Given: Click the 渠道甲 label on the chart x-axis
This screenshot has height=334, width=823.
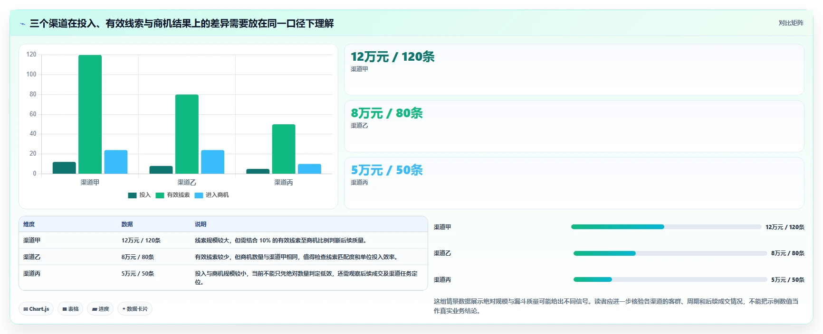Looking at the screenshot, I should 90,182.
